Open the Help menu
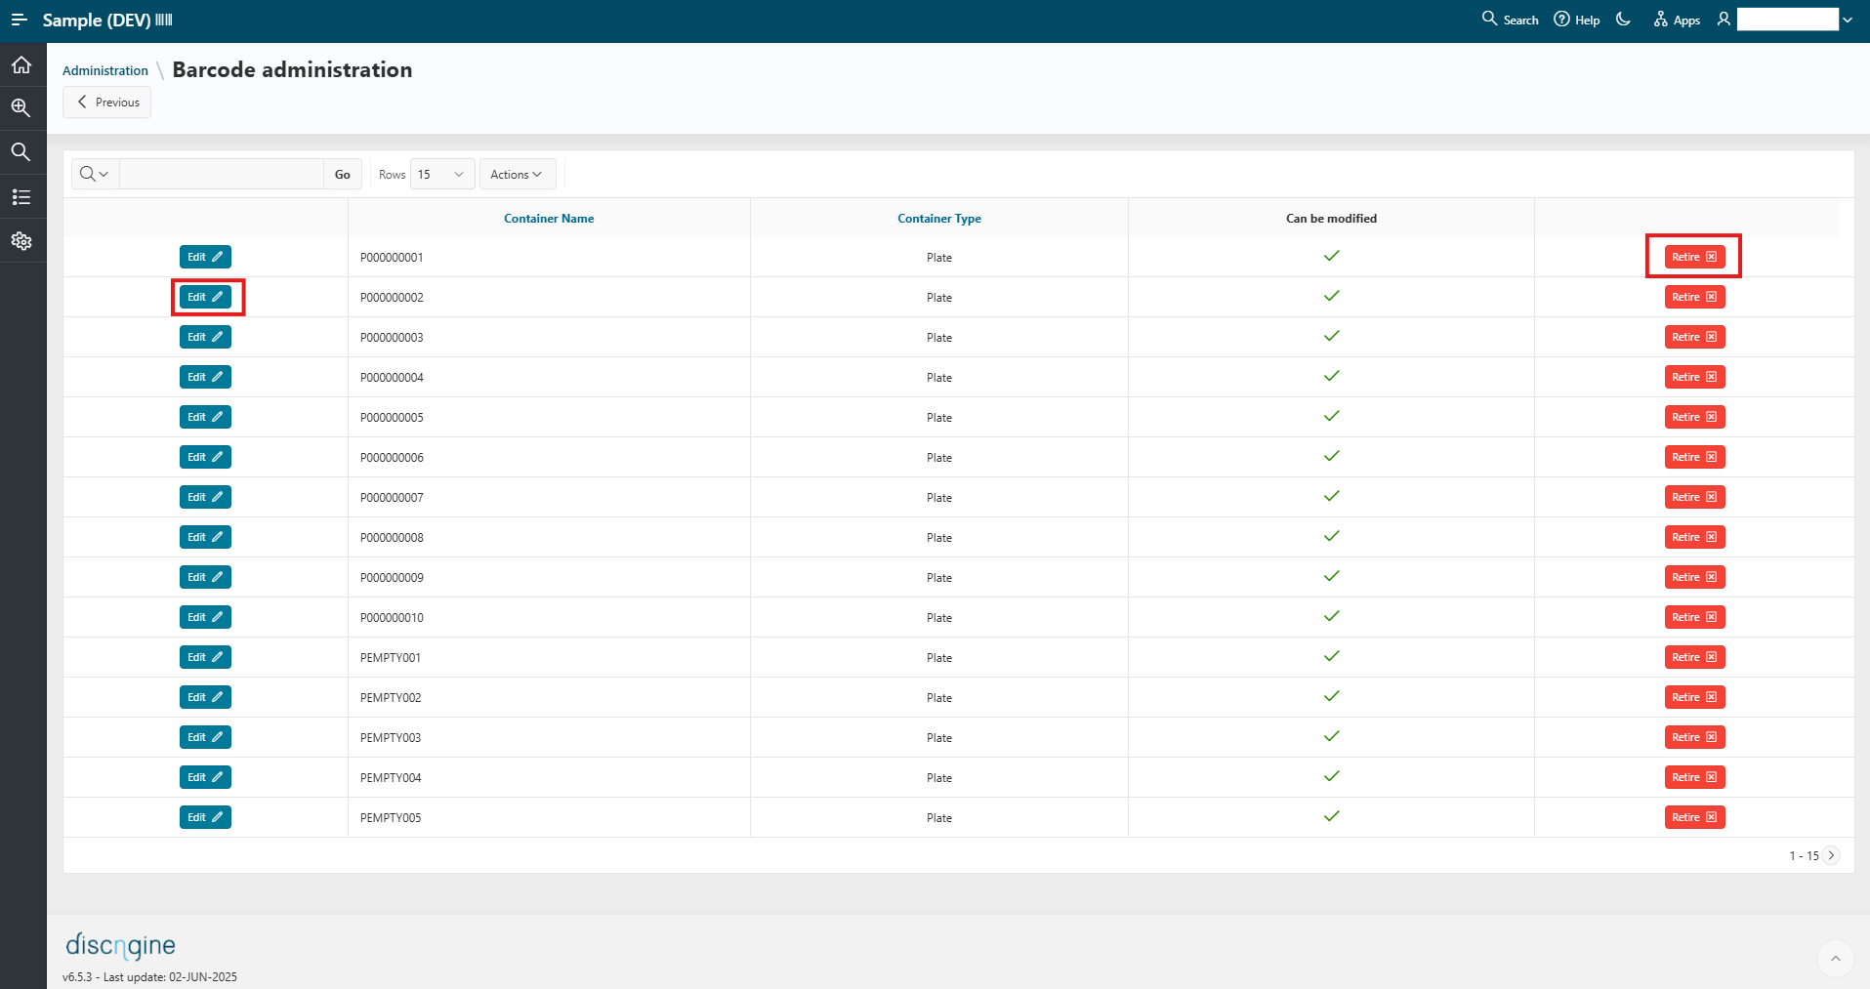The height and width of the screenshot is (989, 1870). click(x=1577, y=20)
